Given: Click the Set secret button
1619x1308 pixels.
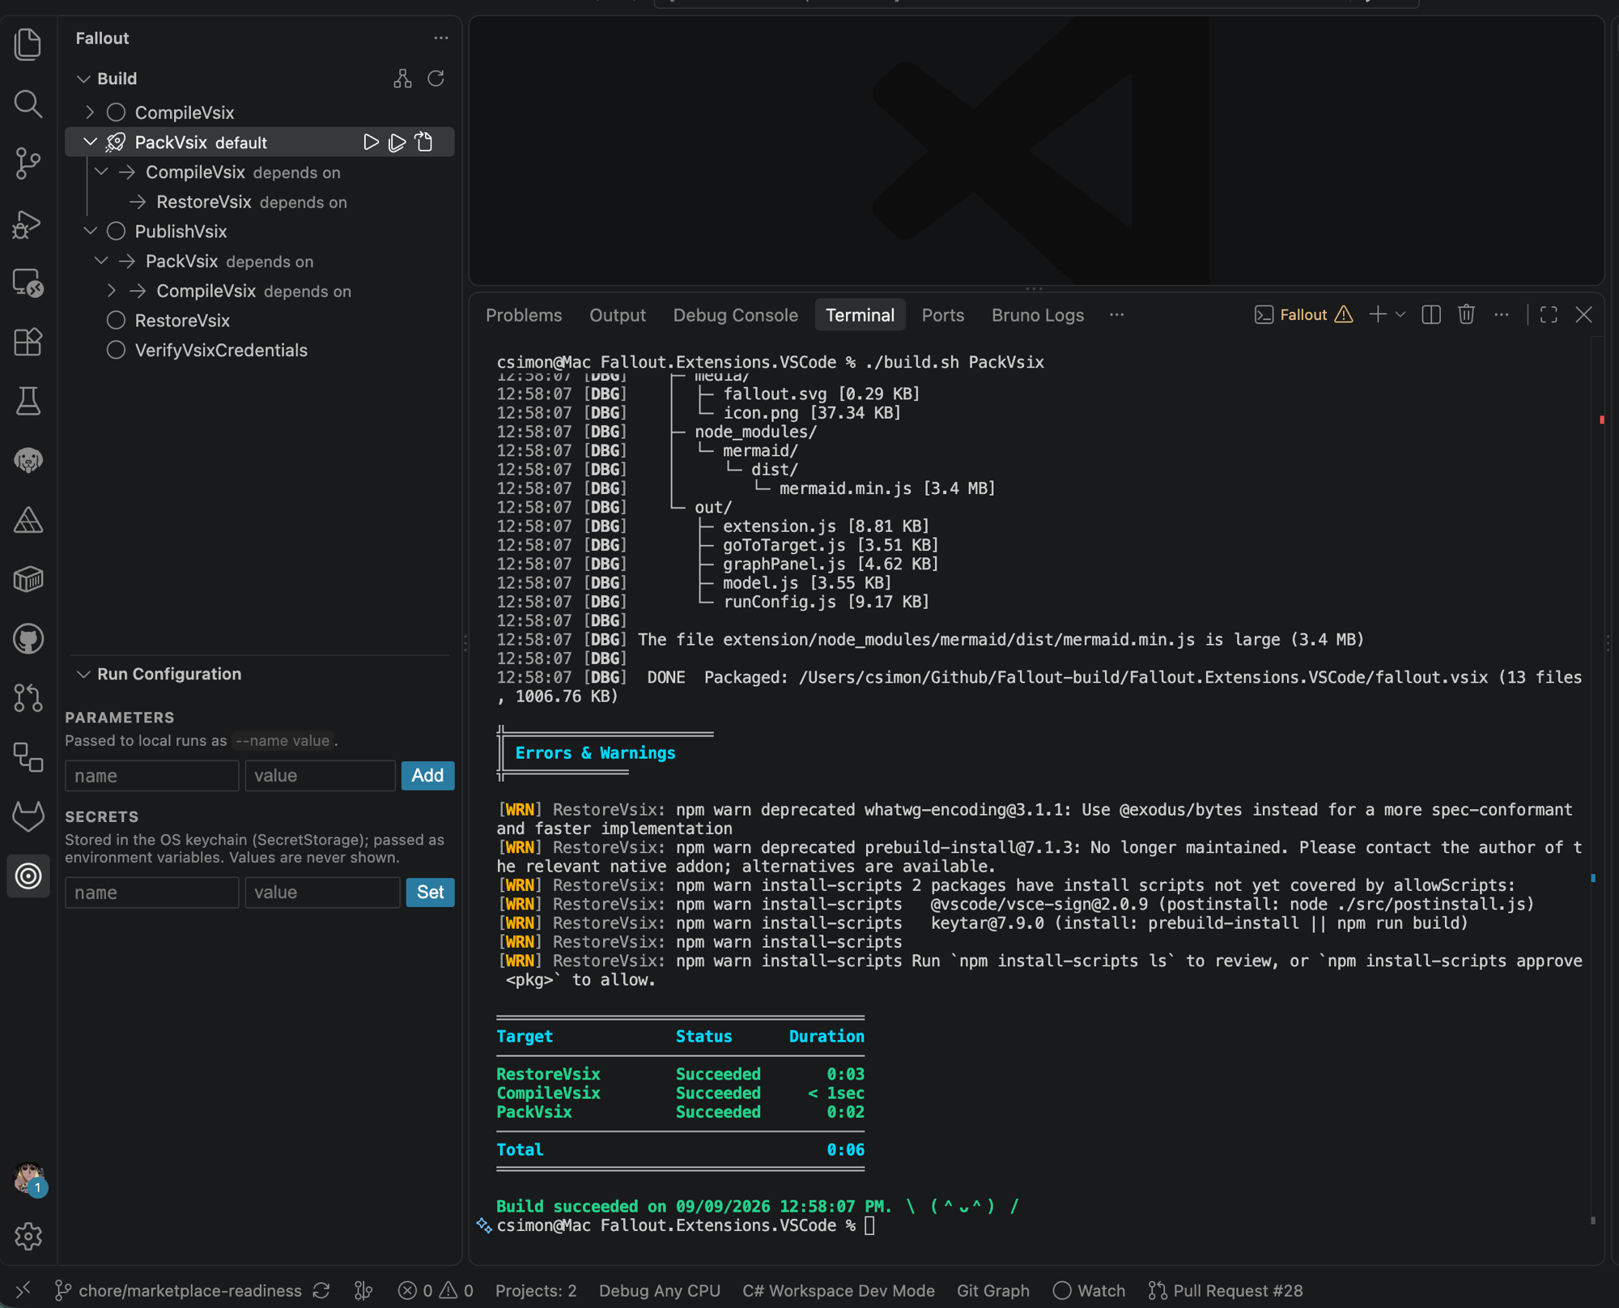Looking at the screenshot, I should click(x=430, y=893).
